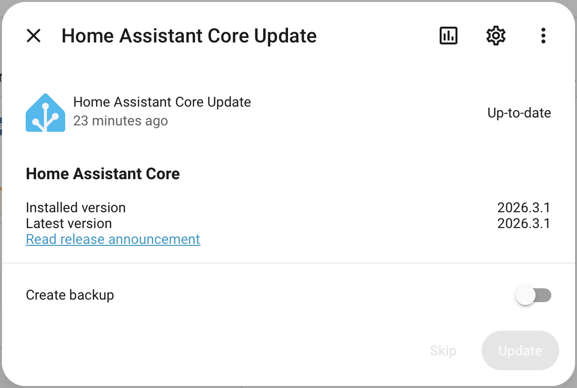Click the dialog title Home Assistant Core Update
This screenshot has height=388, width=577.
[189, 36]
